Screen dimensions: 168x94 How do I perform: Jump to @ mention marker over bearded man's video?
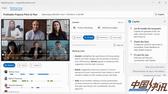pyautogui.click(x=48, y=52)
